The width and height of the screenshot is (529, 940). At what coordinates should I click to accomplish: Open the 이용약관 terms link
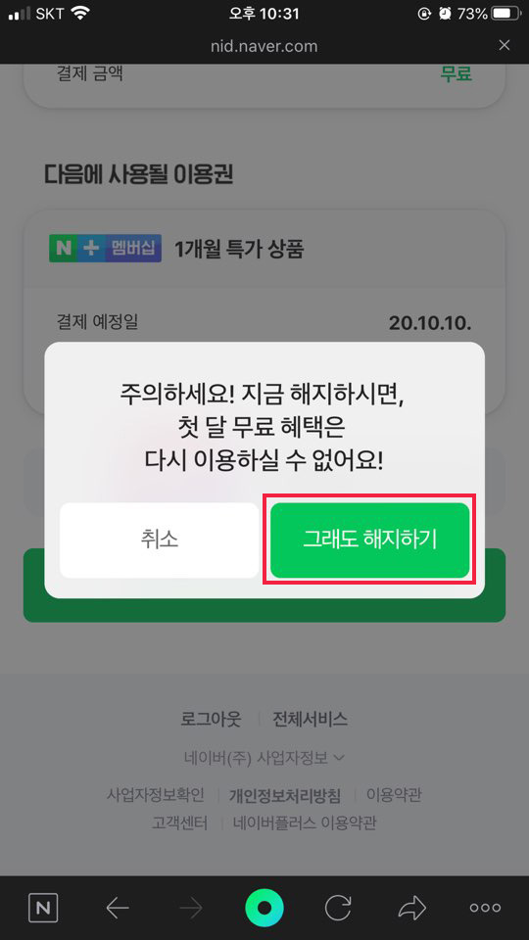(x=394, y=795)
